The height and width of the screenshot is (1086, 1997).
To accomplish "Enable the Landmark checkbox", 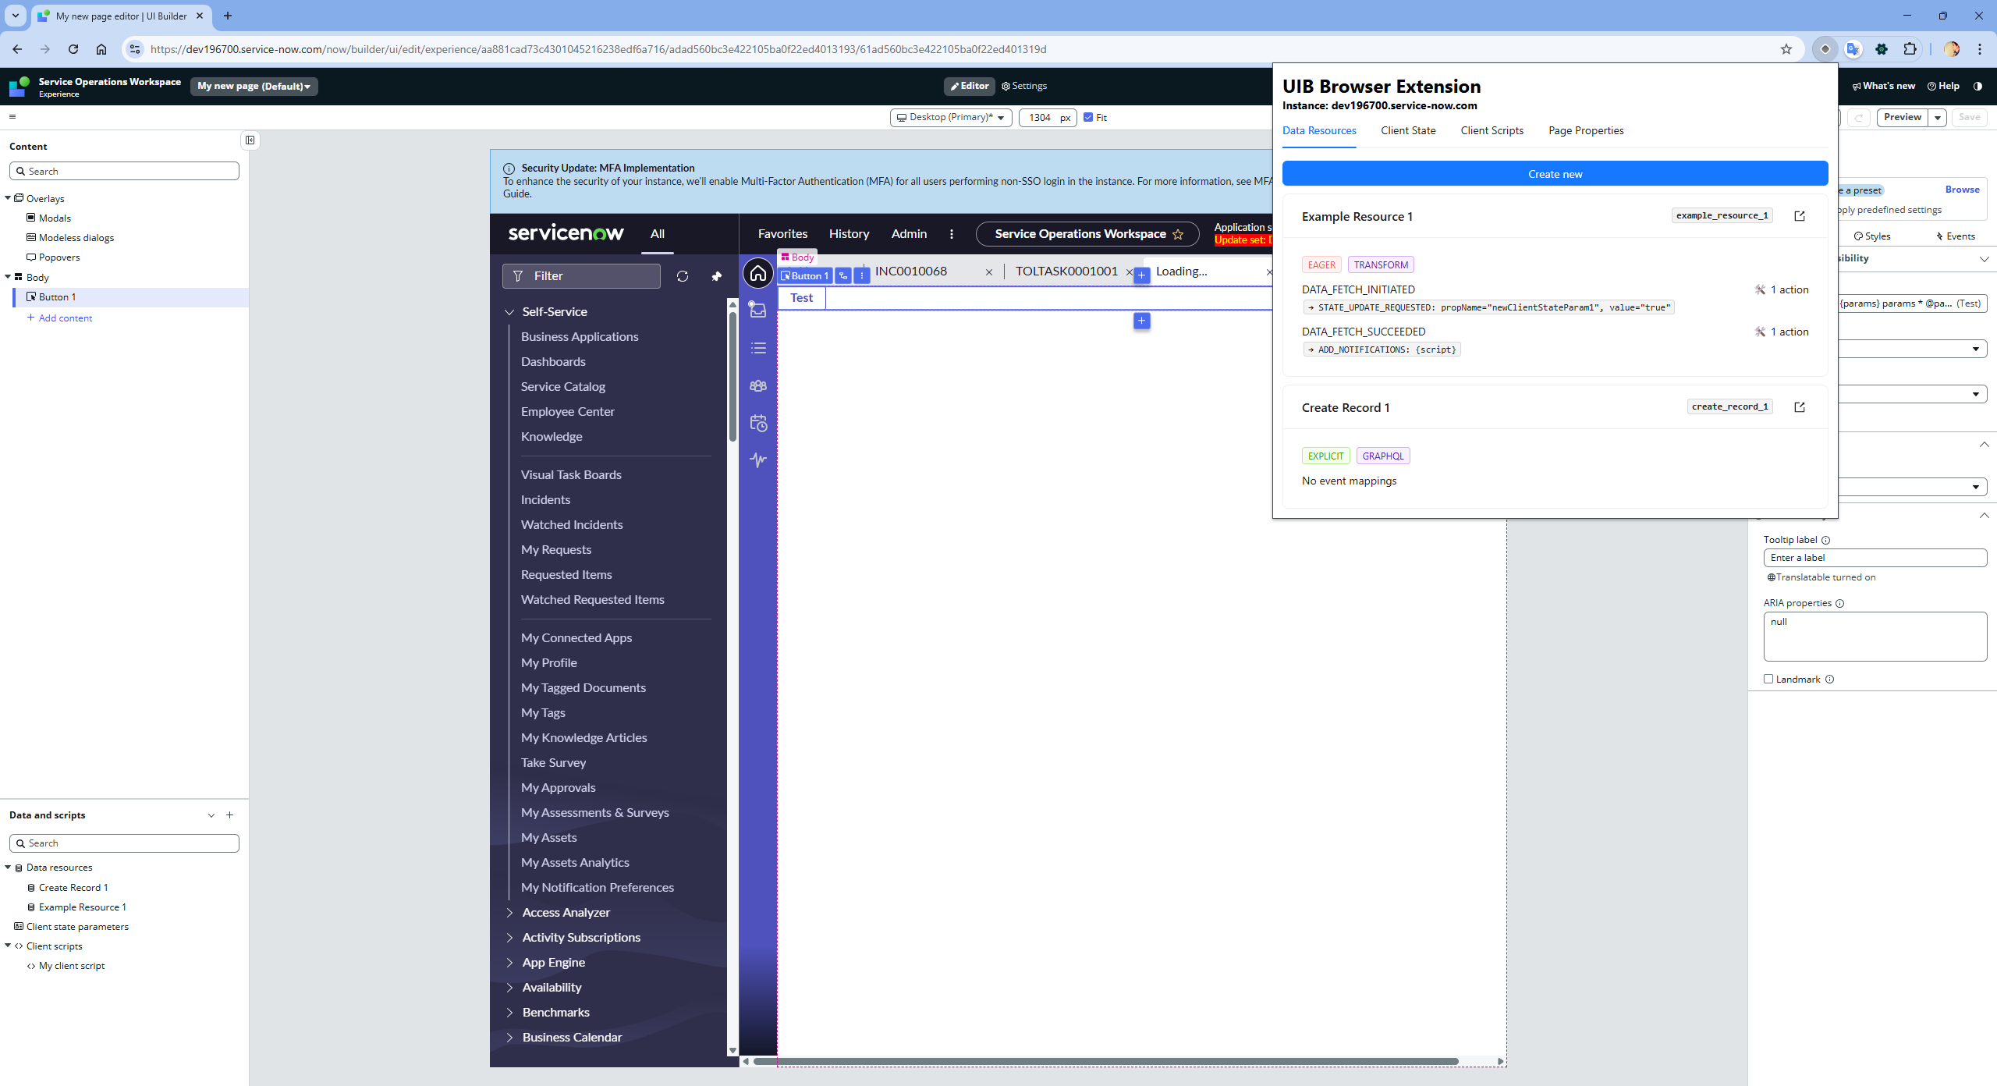I will [x=1768, y=680].
